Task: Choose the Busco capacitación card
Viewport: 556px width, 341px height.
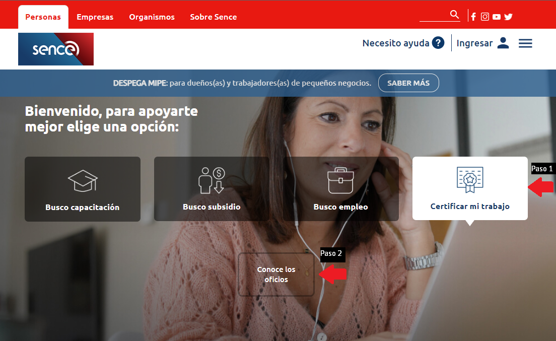Action: pos(83,189)
